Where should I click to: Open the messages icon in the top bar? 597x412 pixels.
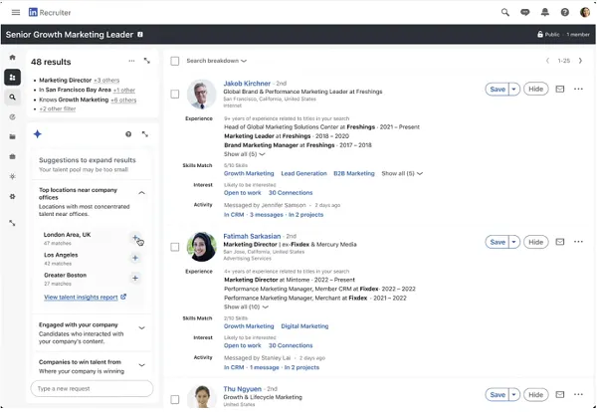524,13
